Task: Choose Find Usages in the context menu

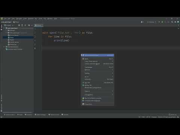Action: tap(97, 67)
